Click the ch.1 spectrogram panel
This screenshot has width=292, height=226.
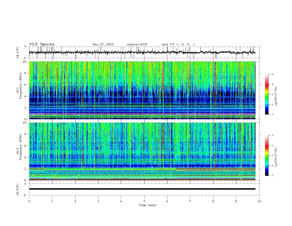(142, 90)
